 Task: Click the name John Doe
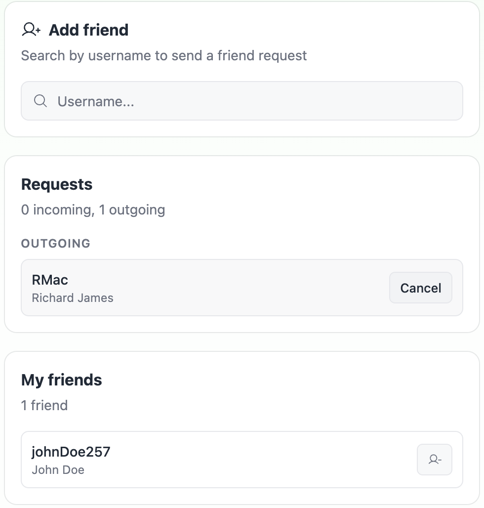point(58,470)
